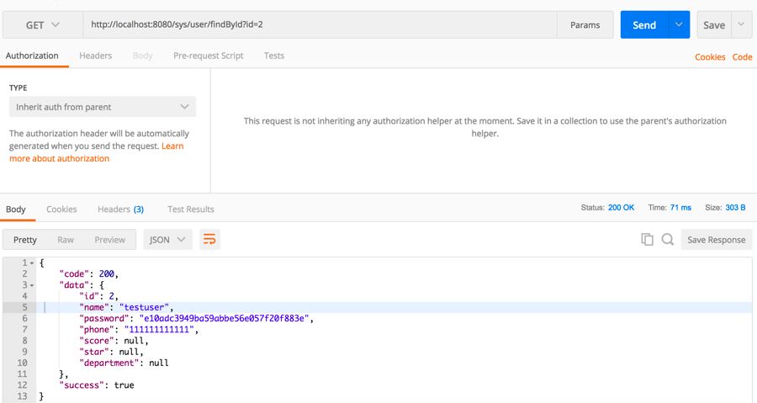Screen dimensions: 757x403
Task: Open the Save dropdown arrow
Action: tap(741, 25)
